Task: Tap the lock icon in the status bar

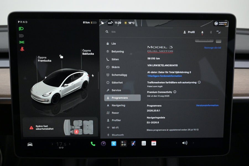Action: pyautogui.click(x=102, y=23)
